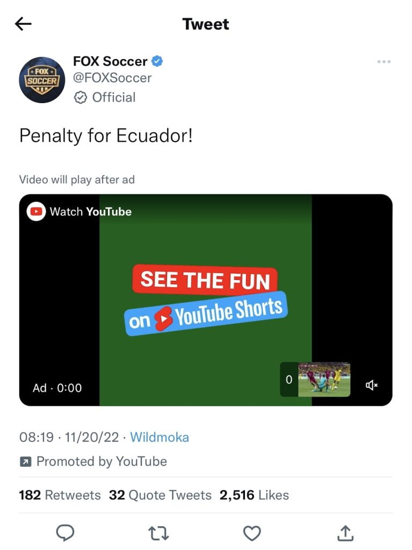Tap the FOX Soccer display name
This screenshot has width=412, height=550.
tap(110, 61)
